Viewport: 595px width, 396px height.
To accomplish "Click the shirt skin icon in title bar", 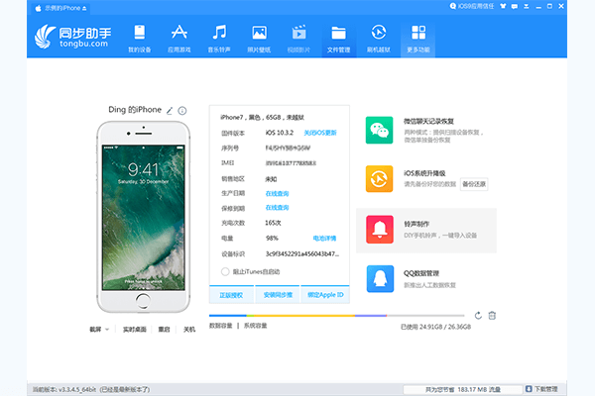I will tap(503, 6).
